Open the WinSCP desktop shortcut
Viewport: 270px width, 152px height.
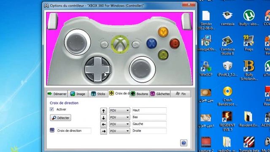coord(206,68)
